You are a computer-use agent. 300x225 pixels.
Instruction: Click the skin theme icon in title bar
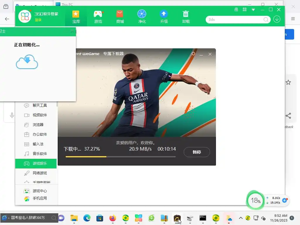point(245,10)
